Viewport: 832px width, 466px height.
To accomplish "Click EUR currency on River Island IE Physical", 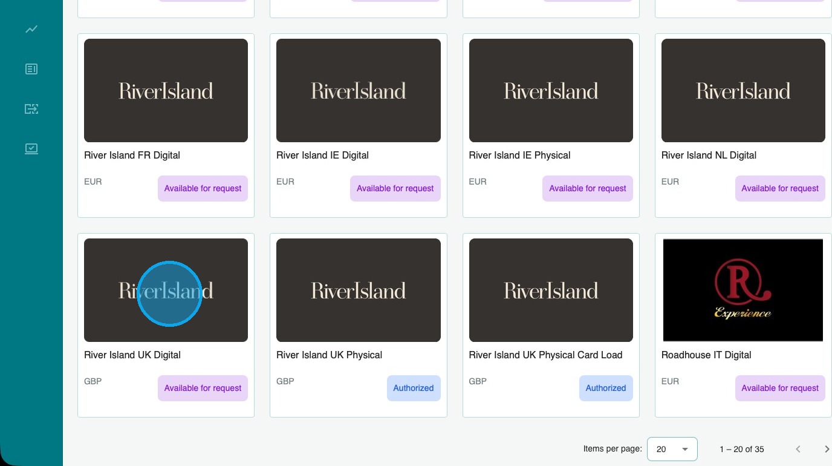I will coord(478,182).
